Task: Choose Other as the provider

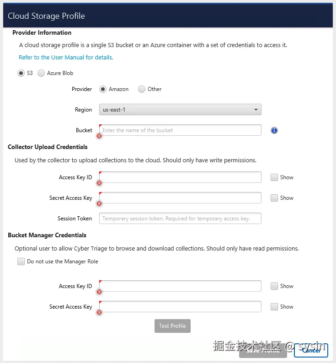Action: click(142, 89)
